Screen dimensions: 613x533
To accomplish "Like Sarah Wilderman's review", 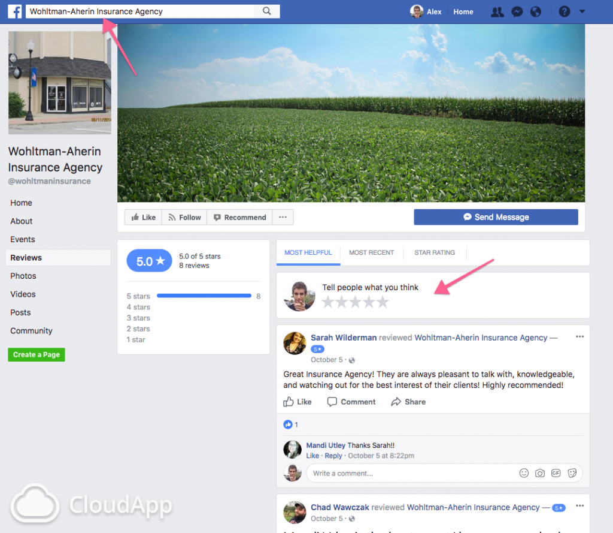I will [x=298, y=402].
